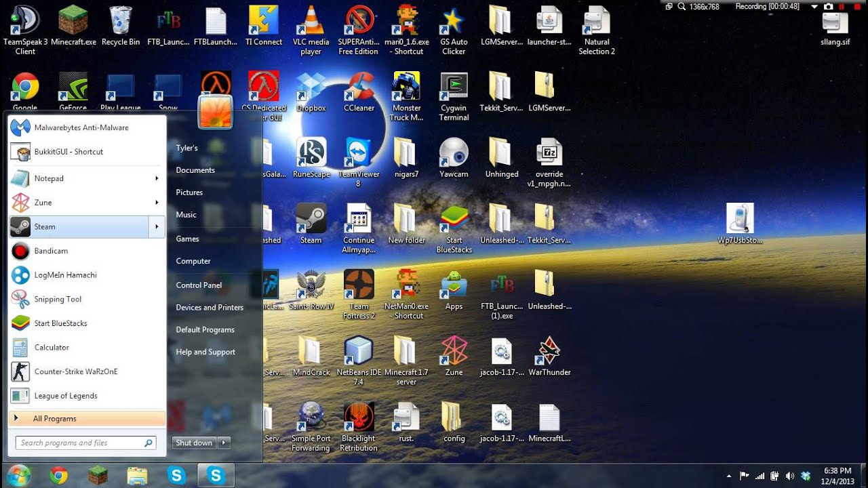The height and width of the screenshot is (488, 868).
Task: Click the user account picture thumbnail
Action: click(216, 111)
